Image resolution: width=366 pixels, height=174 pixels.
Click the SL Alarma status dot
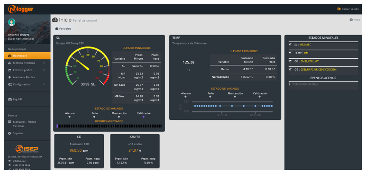pyautogui.click(x=69, y=117)
